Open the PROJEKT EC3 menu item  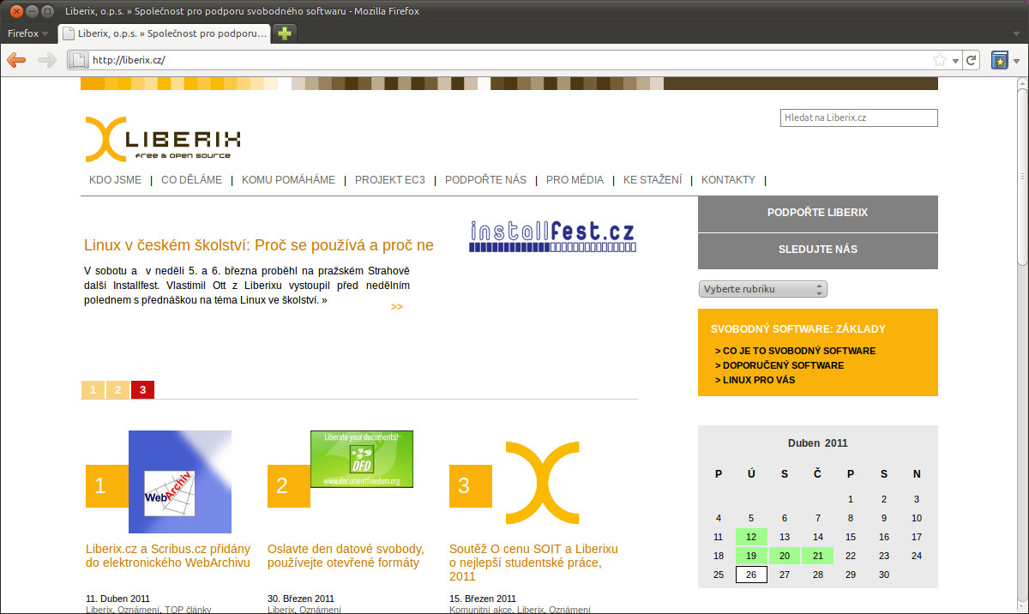390,180
